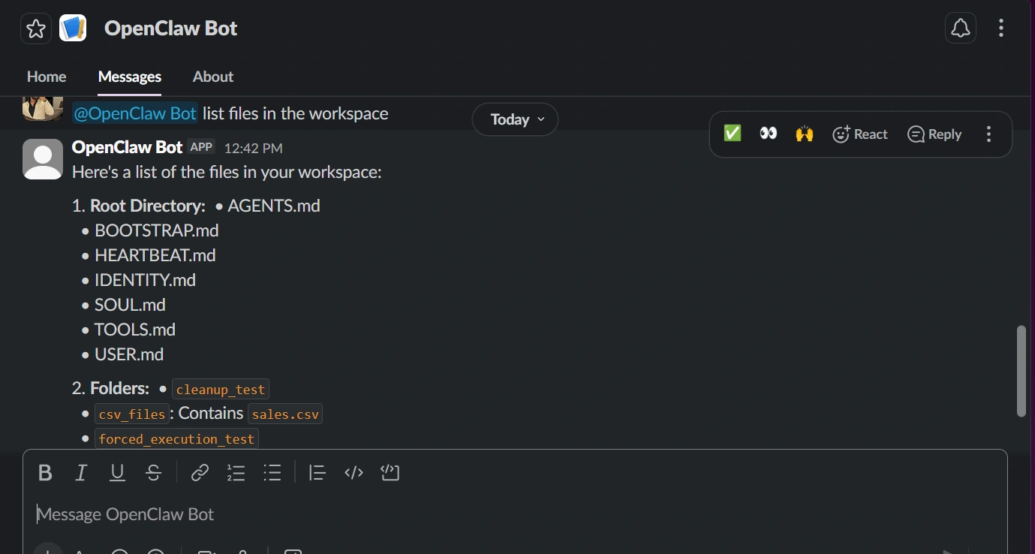This screenshot has height=554, width=1035.
Task: Focus the Message OpenClaw Bot input
Action: (515, 514)
